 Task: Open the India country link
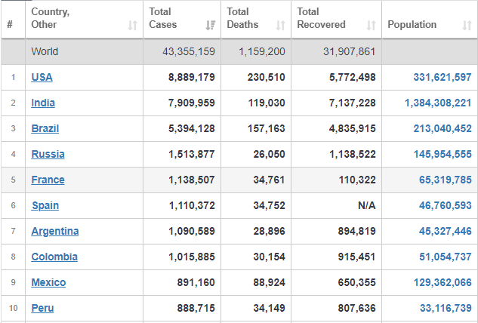pyautogui.click(x=43, y=103)
